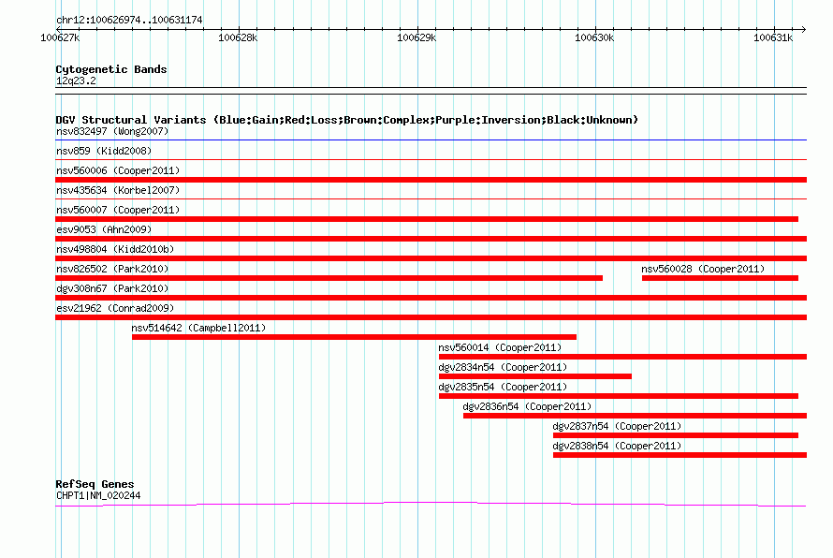833x558 pixels.
Task: Click the 100629k ruler tick label
Action: [416, 37]
